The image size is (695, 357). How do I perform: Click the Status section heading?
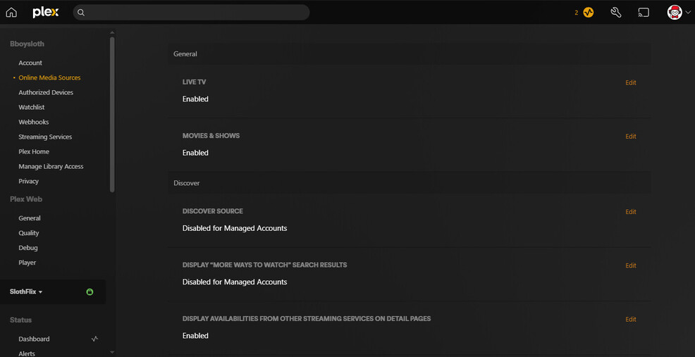pos(21,320)
